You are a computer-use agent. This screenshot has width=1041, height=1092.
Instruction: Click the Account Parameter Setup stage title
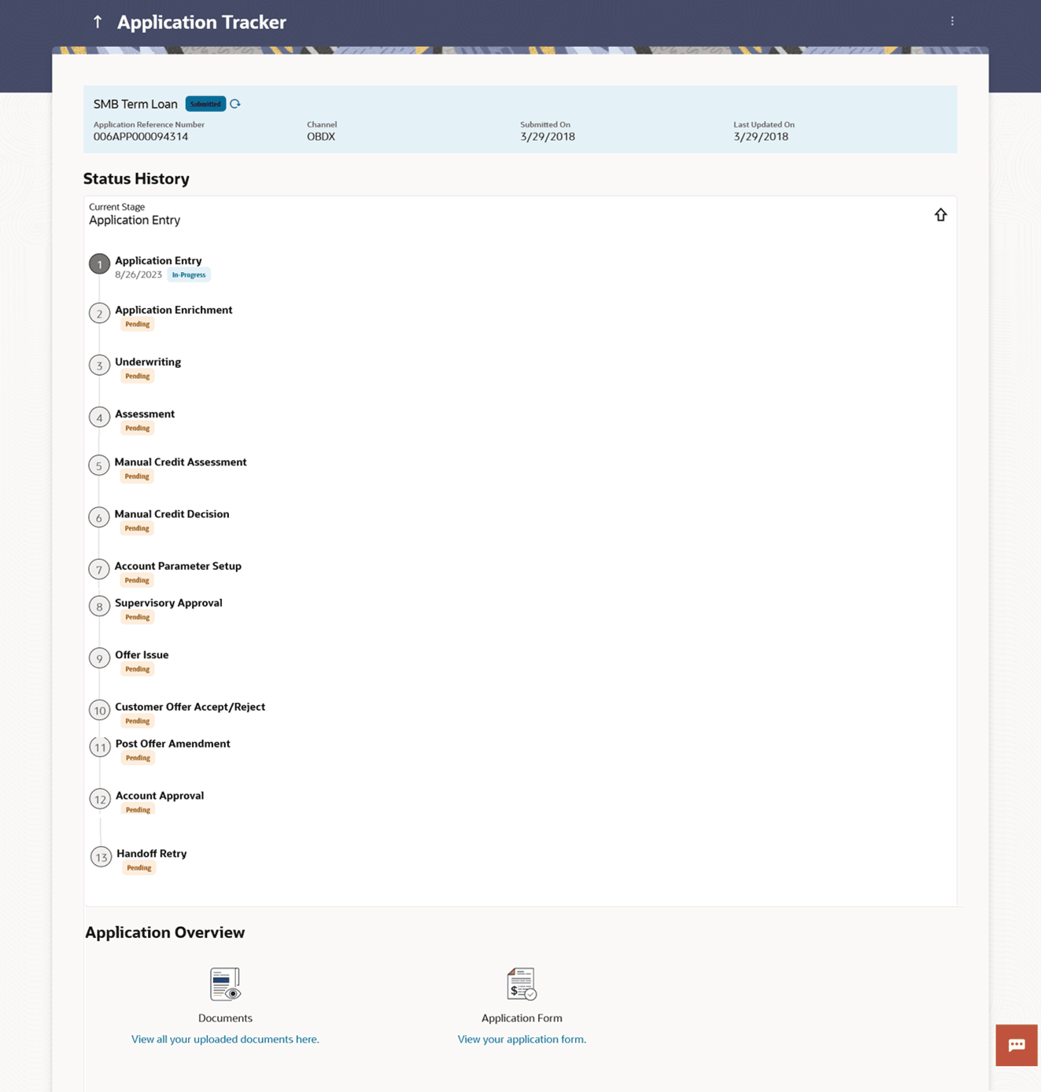tap(178, 566)
